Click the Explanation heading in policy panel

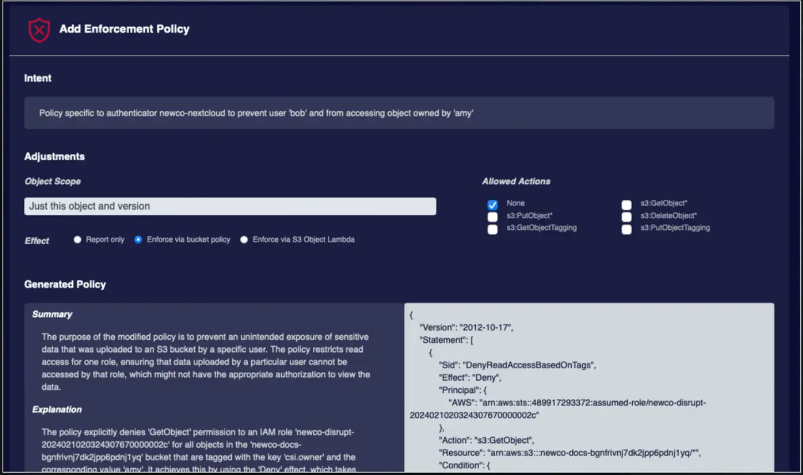coord(57,410)
